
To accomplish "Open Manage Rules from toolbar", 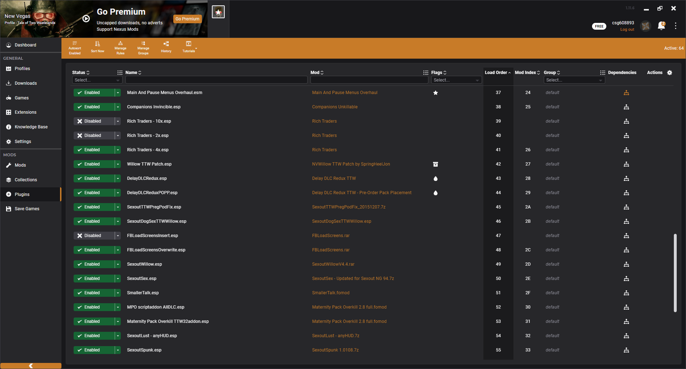I will pos(120,48).
